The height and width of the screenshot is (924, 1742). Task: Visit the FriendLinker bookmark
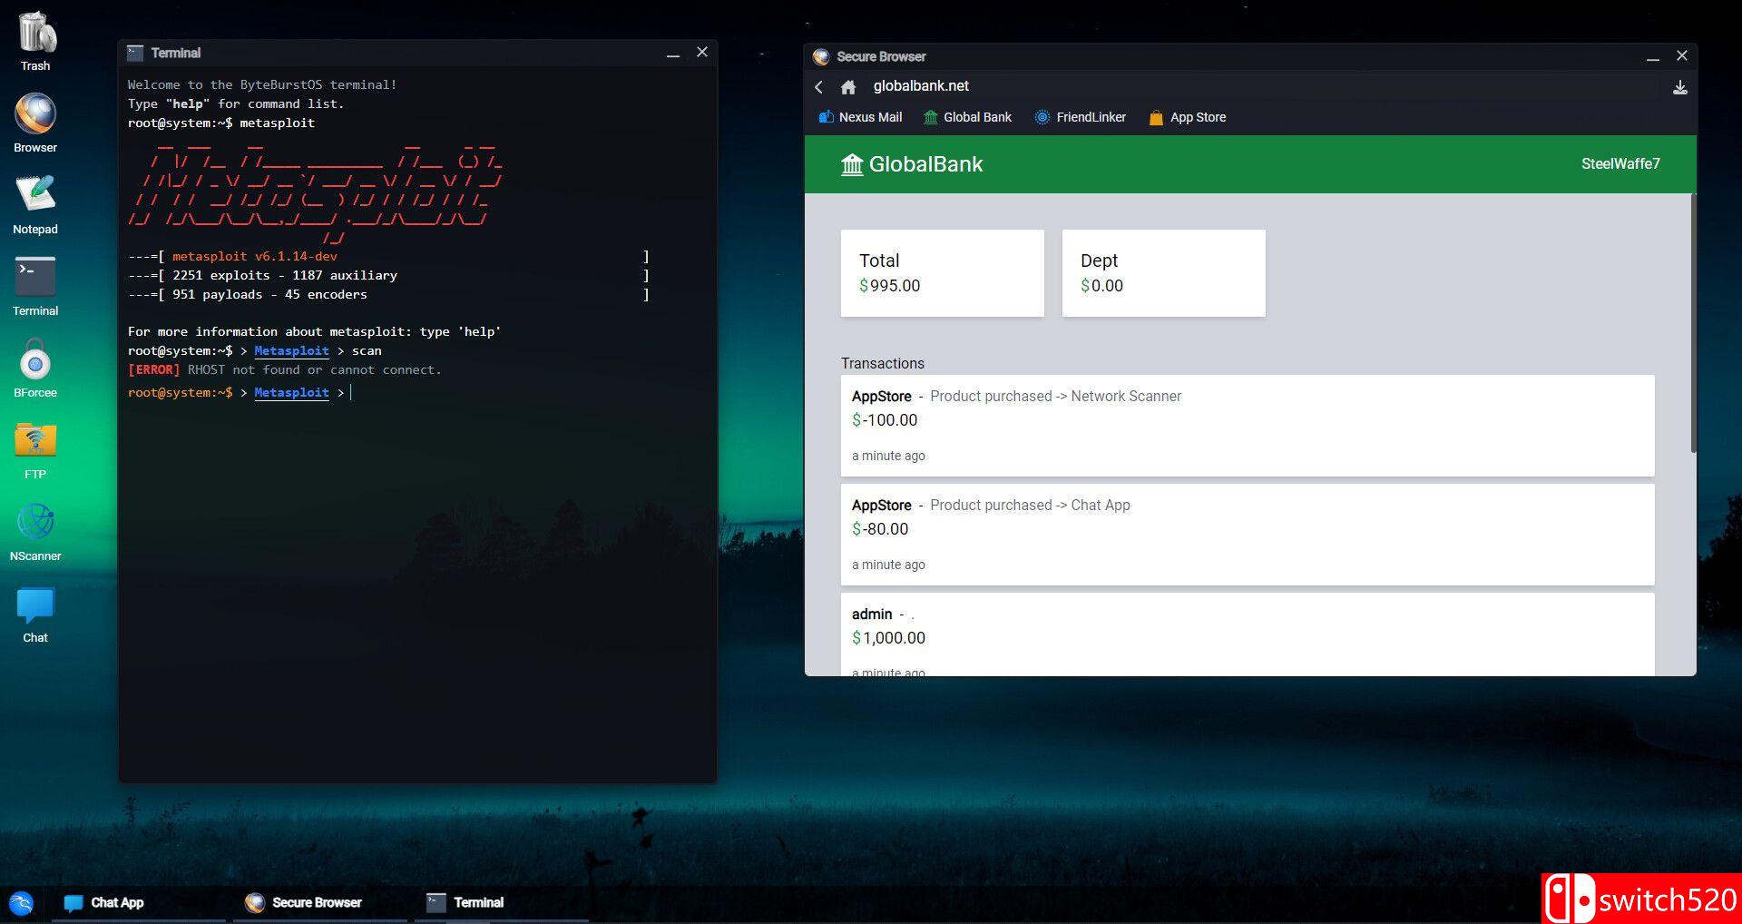click(x=1081, y=117)
